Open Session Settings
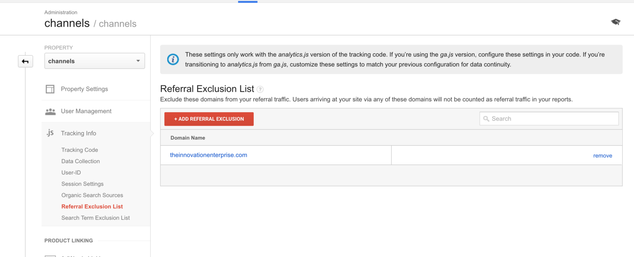The image size is (634, 257). point(82,184)
